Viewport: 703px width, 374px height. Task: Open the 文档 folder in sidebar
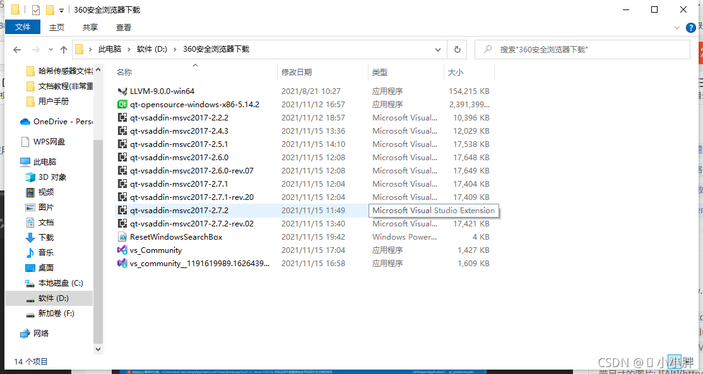coord(40,223)
